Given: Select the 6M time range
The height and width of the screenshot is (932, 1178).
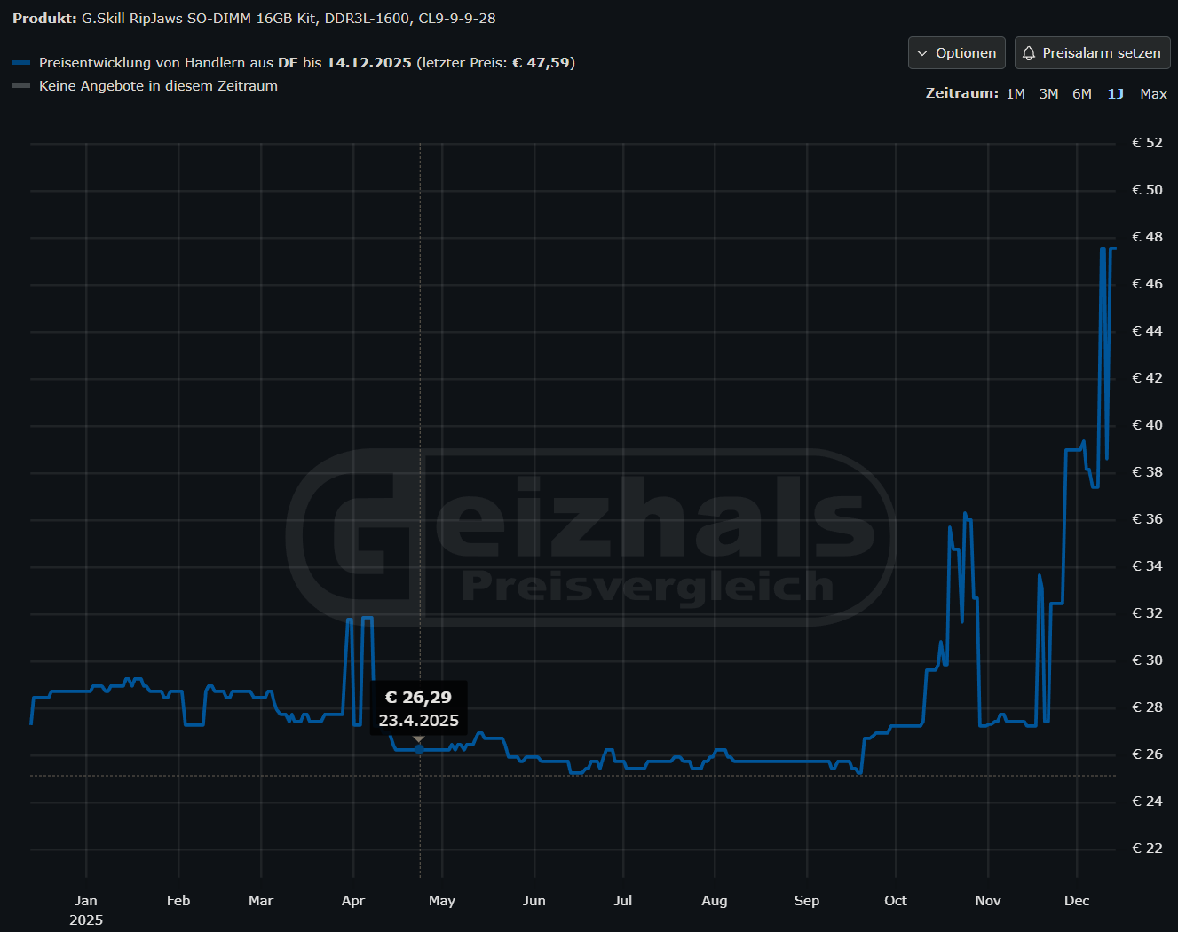Looking at the screenshot, I should (x=1082, y=93).
